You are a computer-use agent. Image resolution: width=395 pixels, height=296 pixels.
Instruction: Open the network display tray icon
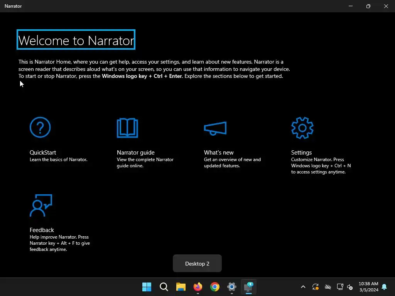click(340, 287)
